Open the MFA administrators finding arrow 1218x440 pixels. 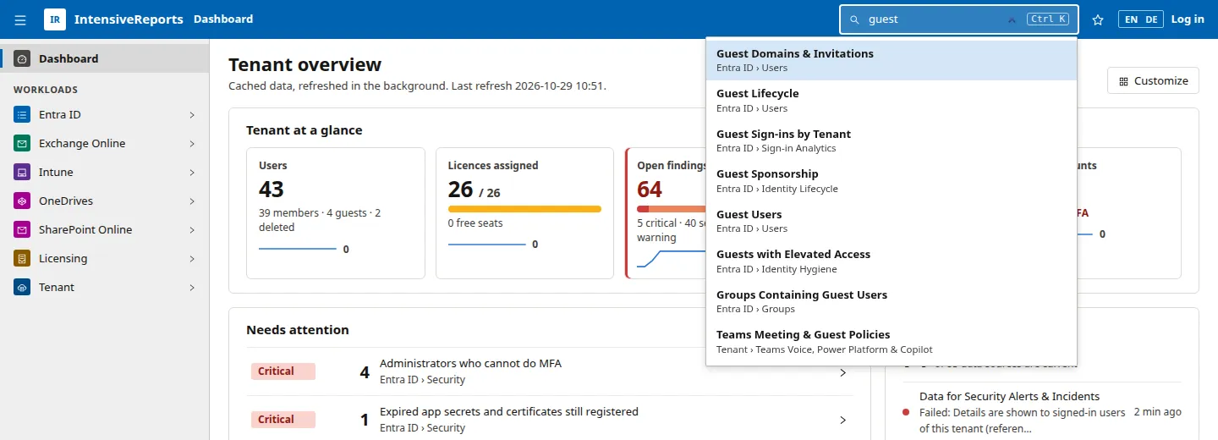(x=842, y=372)
